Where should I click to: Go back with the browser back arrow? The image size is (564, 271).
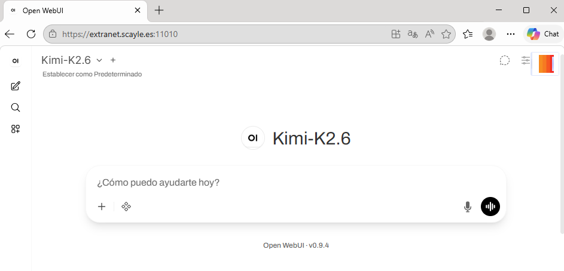10,34
